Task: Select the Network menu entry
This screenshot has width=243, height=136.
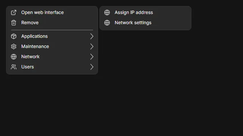Action: [52, 57]
